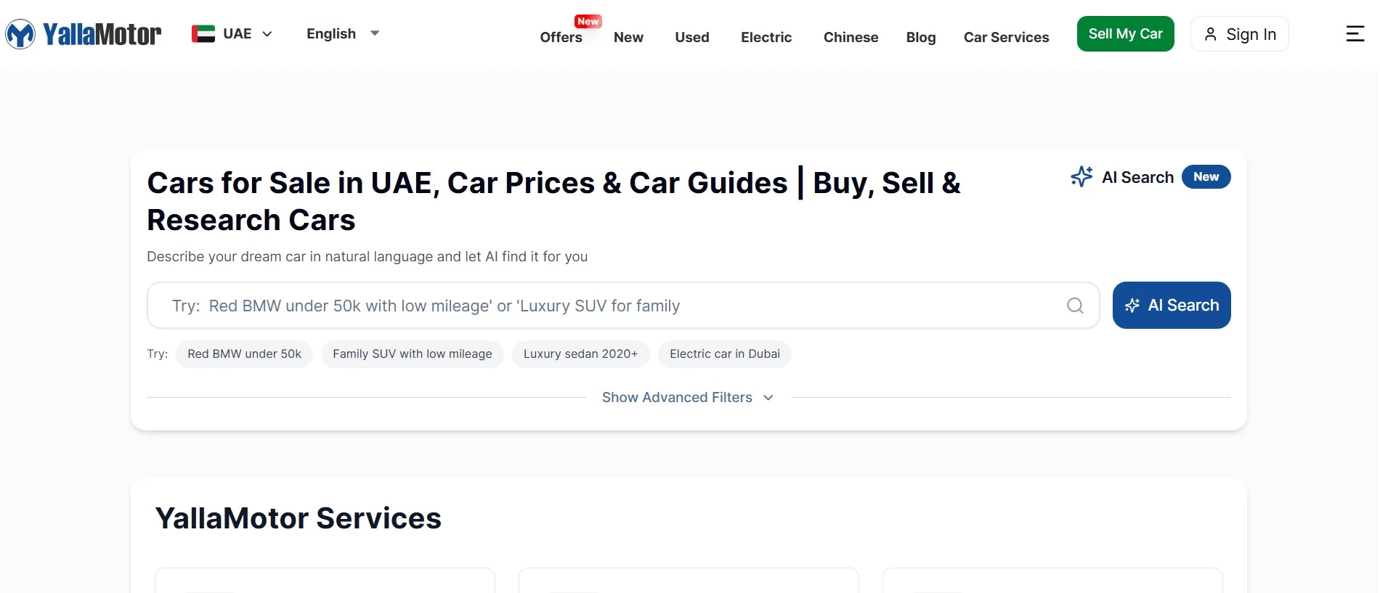
Task: Open the Chinese cars menu item
Action: [x=851, y=37]
